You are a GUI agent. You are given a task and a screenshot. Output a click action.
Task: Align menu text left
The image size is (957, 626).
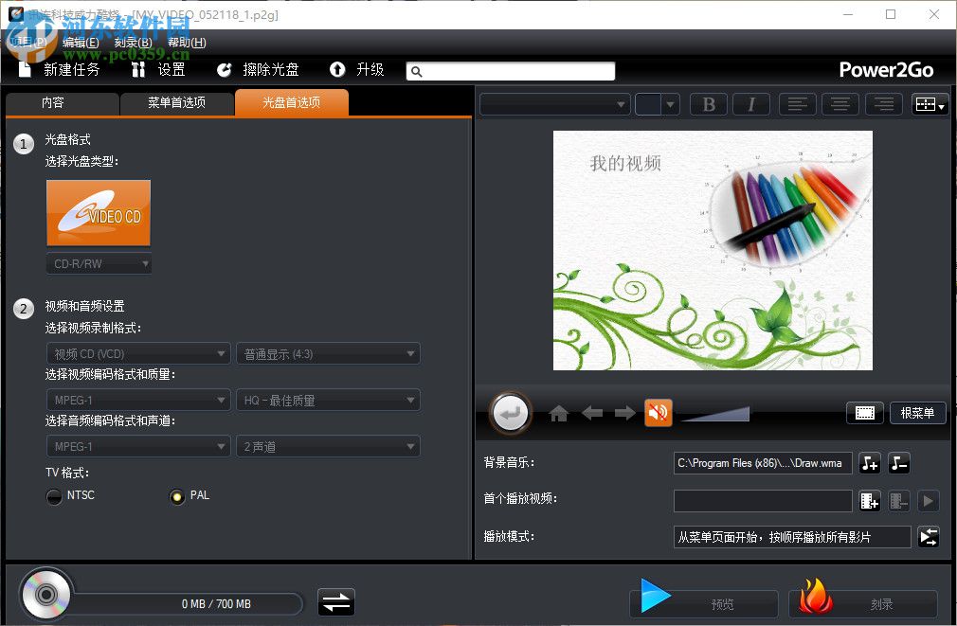[797, 104]
